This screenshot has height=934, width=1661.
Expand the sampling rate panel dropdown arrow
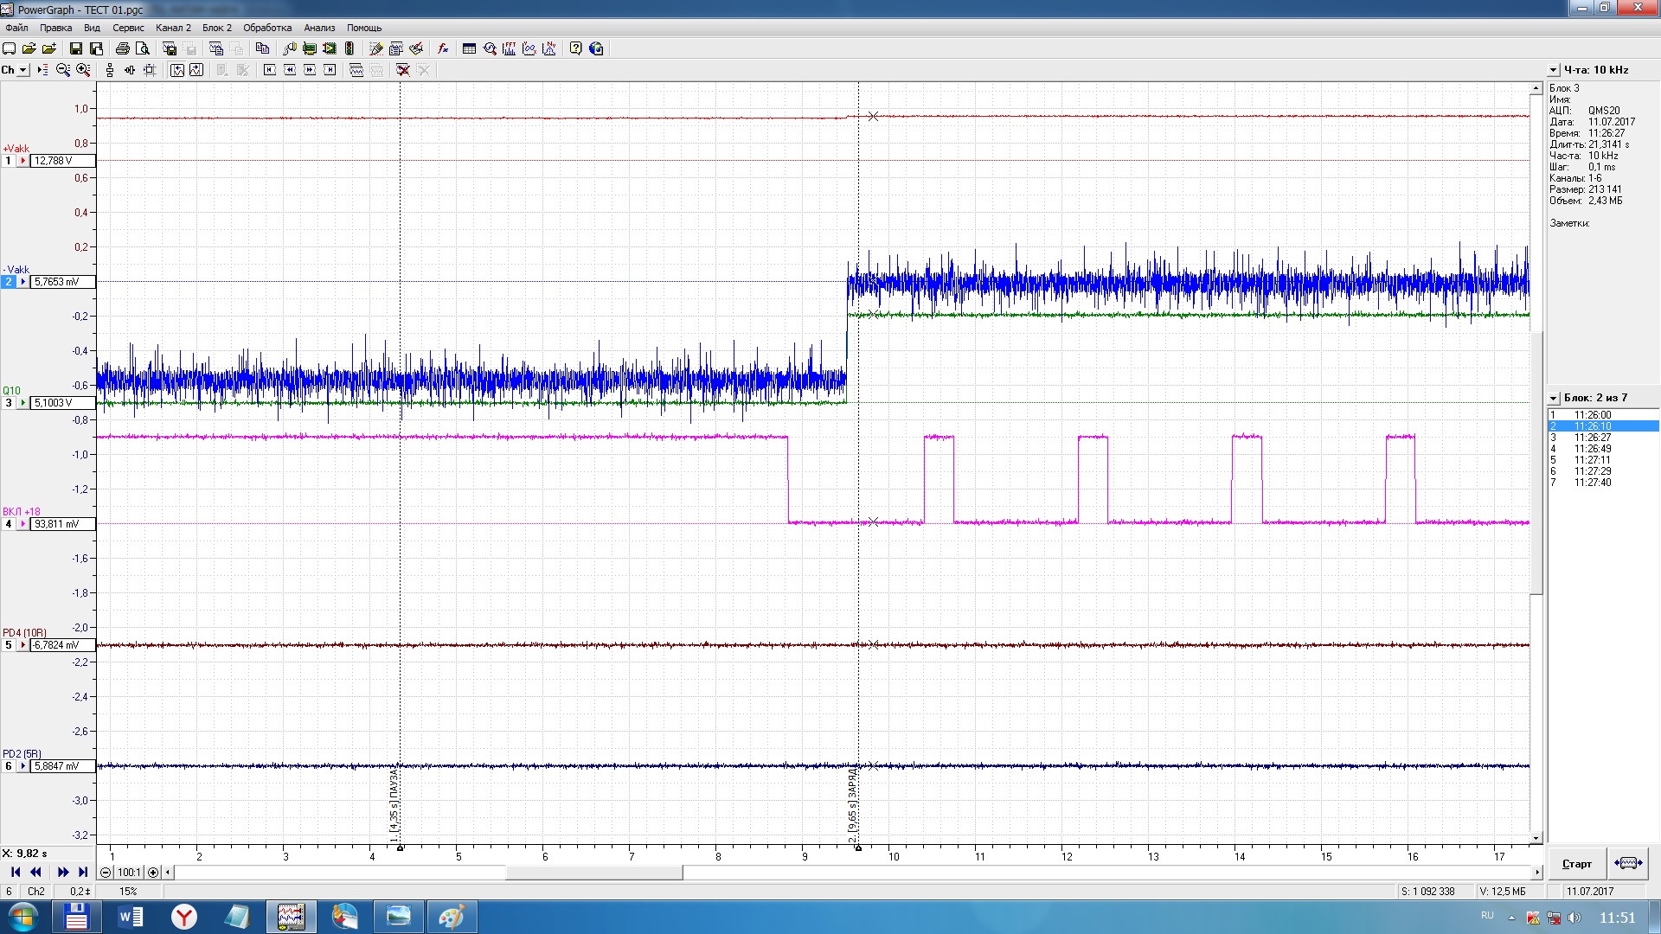coord(1554,70)
